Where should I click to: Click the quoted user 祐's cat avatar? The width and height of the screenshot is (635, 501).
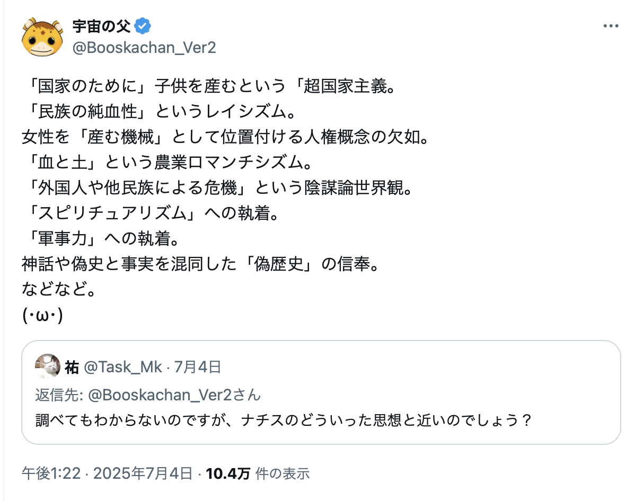[x=48, y=366]
